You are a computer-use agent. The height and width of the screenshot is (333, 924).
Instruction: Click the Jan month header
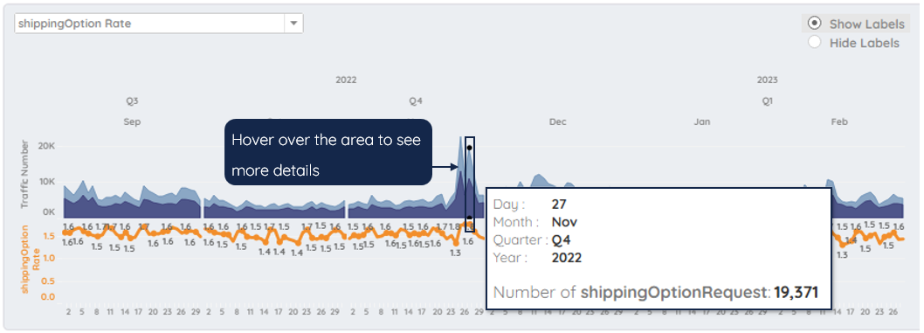(702, 122)
